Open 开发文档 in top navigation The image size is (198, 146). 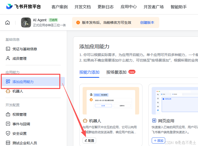pos(83,7)
